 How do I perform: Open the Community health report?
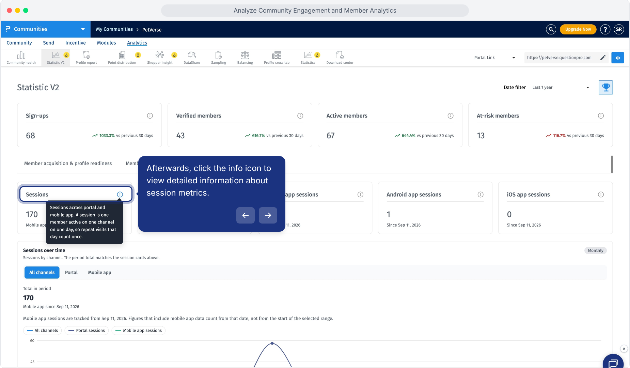21,58
